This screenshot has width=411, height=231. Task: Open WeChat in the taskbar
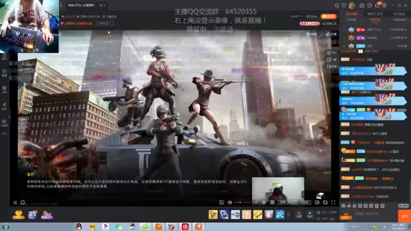[119, 227]
